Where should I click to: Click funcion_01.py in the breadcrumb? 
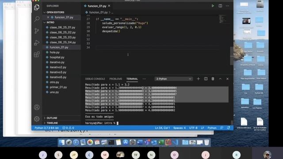[x=98, y=12]
